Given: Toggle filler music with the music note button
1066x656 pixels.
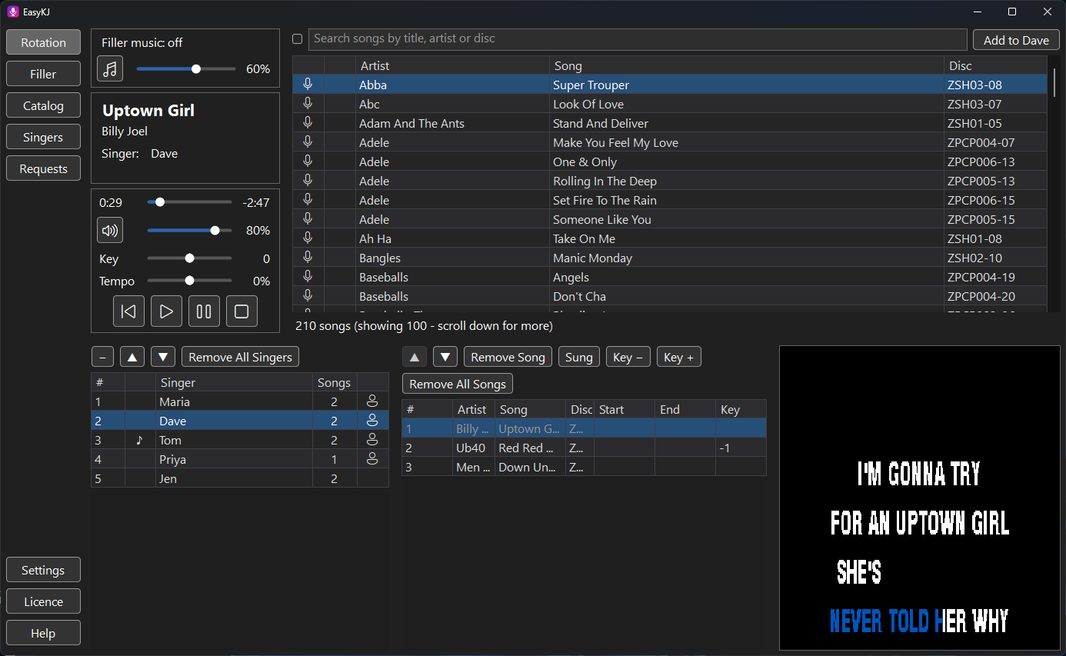Looking at the screenshot, I should 110,68.
